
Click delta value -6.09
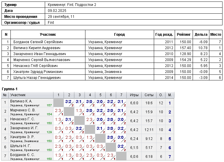click(203, 42)
